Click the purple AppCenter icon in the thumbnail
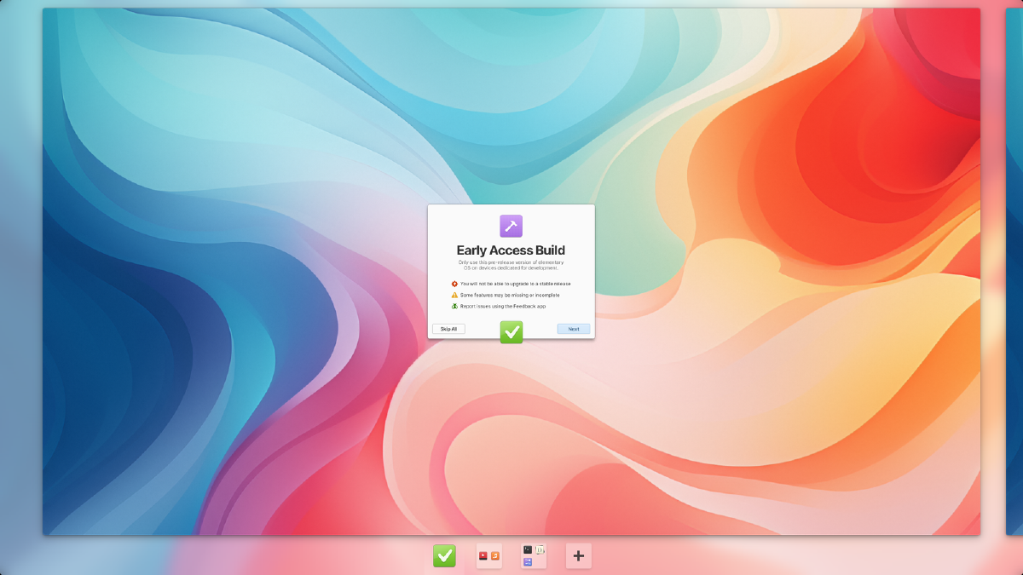 coord(528,561)
